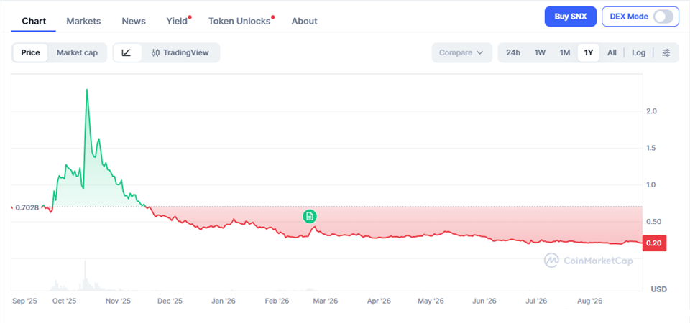Click the Aug '26 axis label
Screen dimensions: 690x323
[589, 301]
